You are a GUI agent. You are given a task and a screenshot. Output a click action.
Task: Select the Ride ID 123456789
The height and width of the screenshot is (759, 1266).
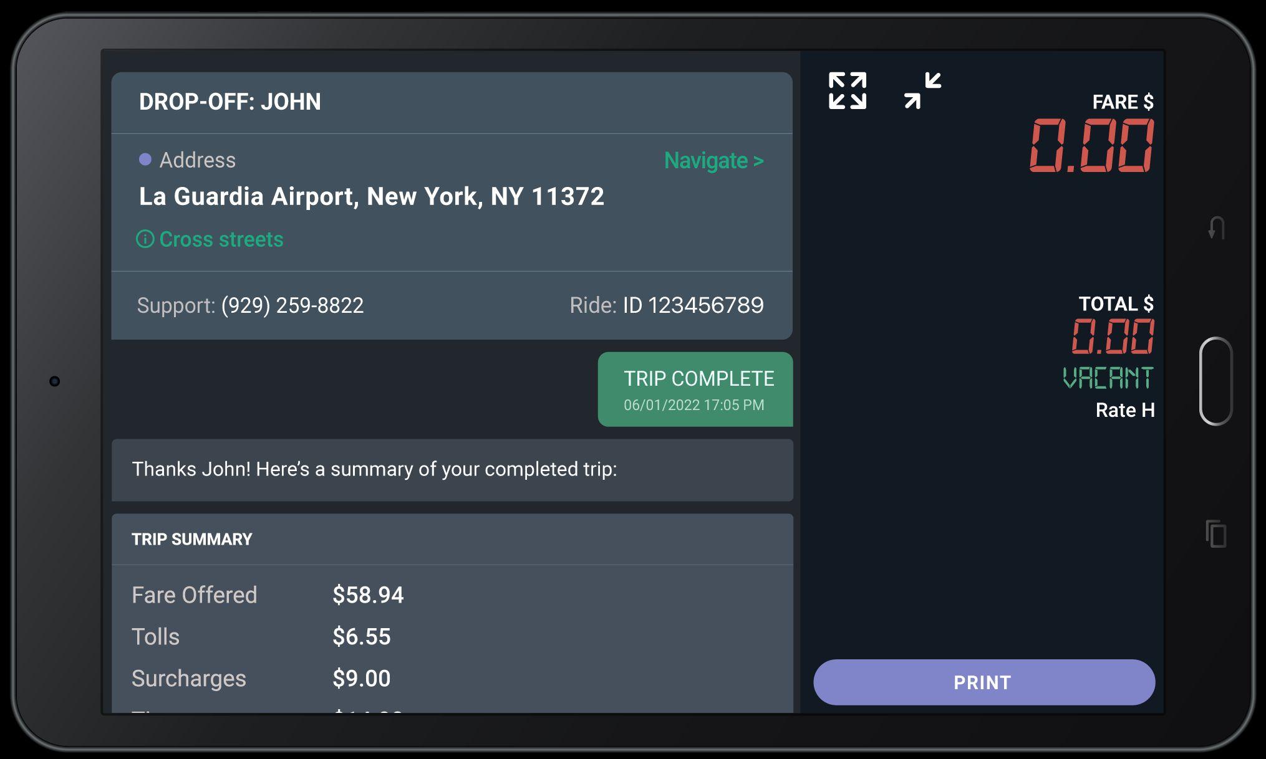(693, 305)
